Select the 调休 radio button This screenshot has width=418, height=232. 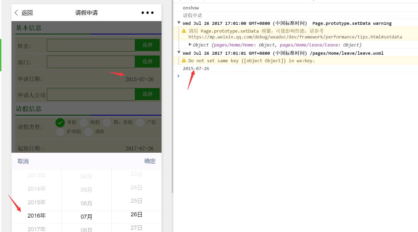pyautogui.click(x=88, y=132)
